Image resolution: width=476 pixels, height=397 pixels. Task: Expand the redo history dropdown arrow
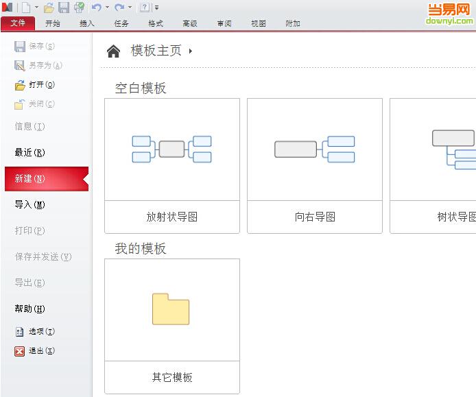tap(130, 8)
